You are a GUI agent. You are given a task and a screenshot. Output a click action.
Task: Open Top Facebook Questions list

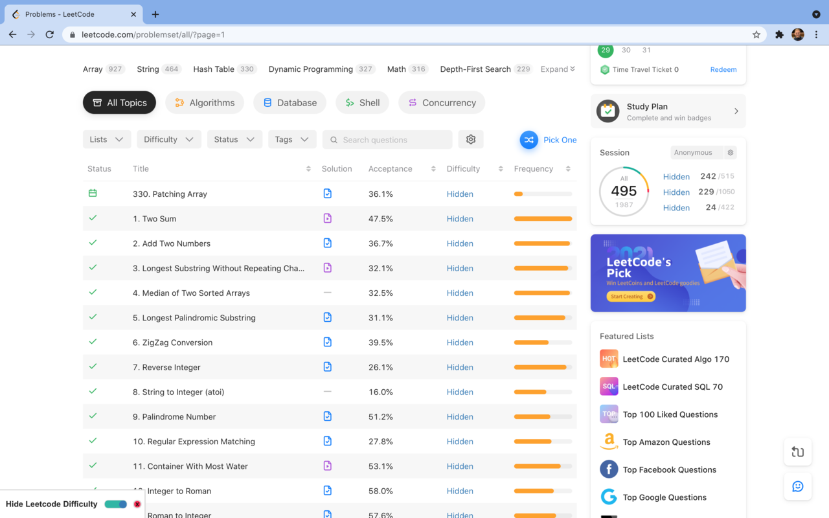point(669,470)
